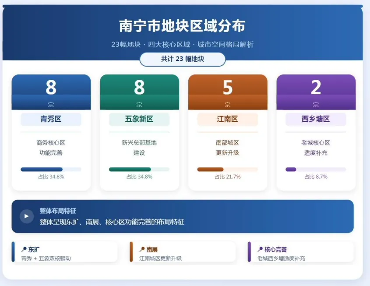Click the text 占比 8.7%
This screenshot has width=370, height=286.
316,177
